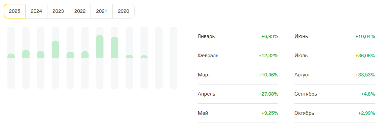Show returns for 2022
Image resolution: width=387 pixels, height=136 pixels.
point(80,11)
